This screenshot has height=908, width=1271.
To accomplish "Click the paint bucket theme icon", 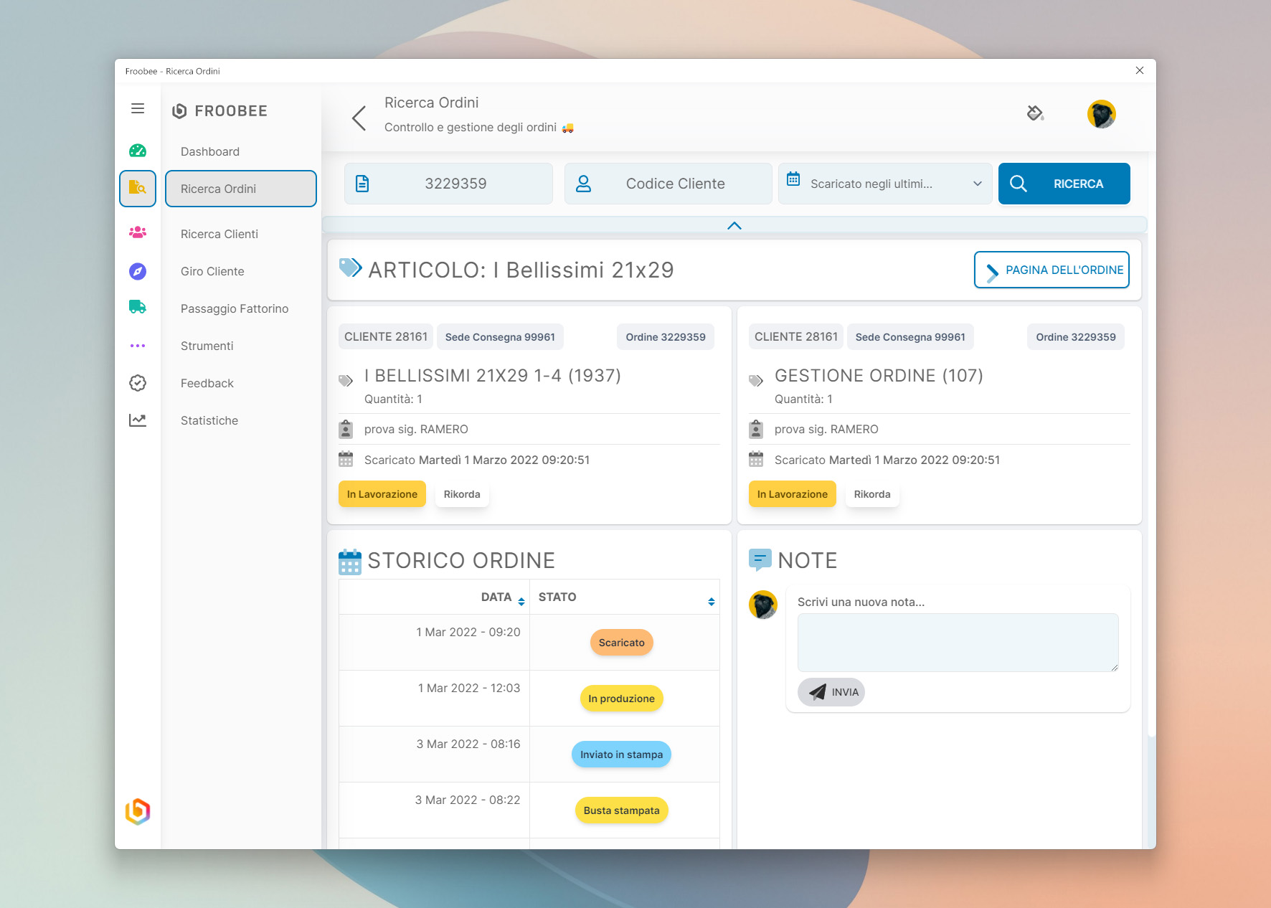I will pos(1034,113).
